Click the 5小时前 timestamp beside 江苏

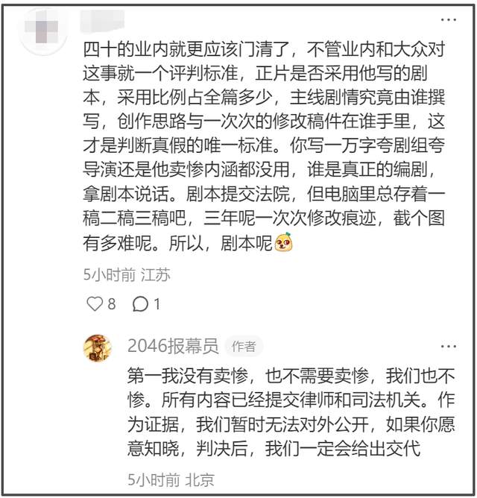click(110, 275)
